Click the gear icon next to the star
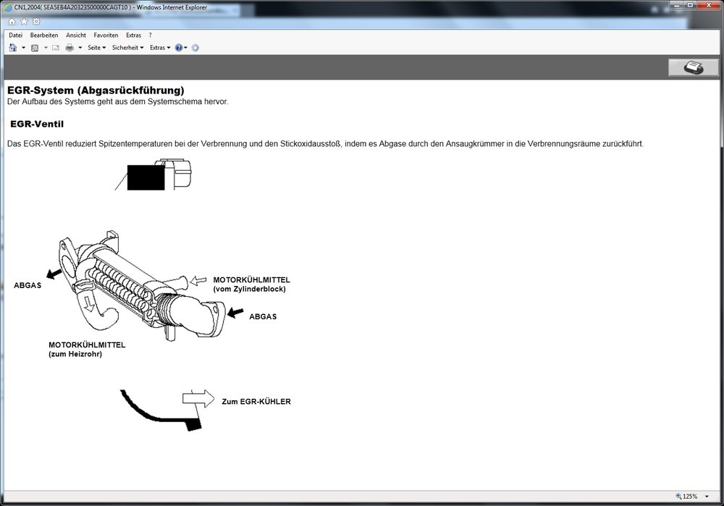Screen dimensions: 724x506 [36, 22]
